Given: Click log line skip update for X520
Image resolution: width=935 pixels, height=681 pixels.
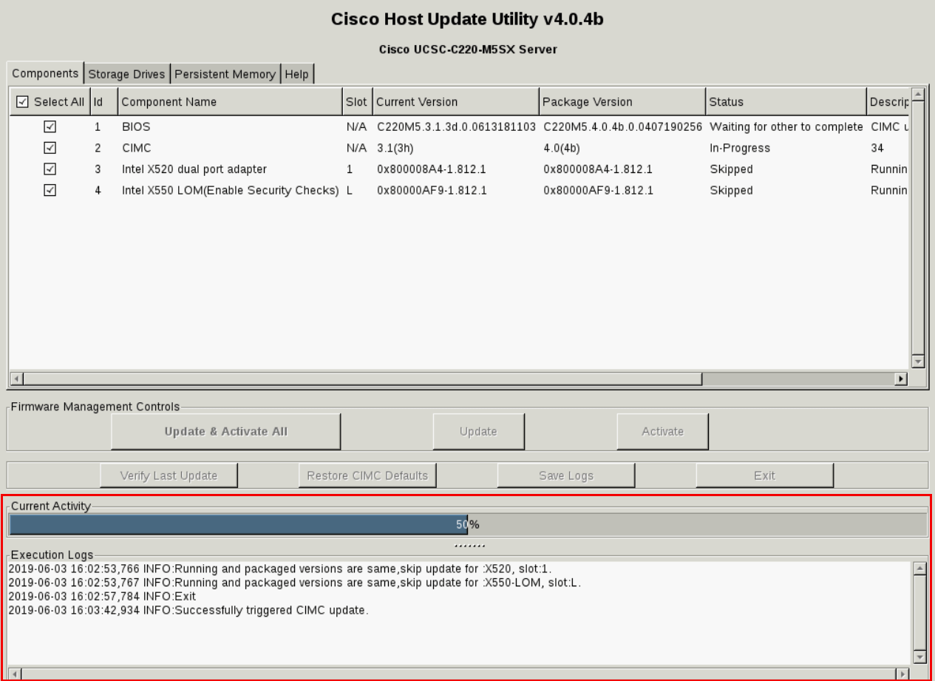Looking at the screenshot, I should pyautogui.click(x=280, y=569).
